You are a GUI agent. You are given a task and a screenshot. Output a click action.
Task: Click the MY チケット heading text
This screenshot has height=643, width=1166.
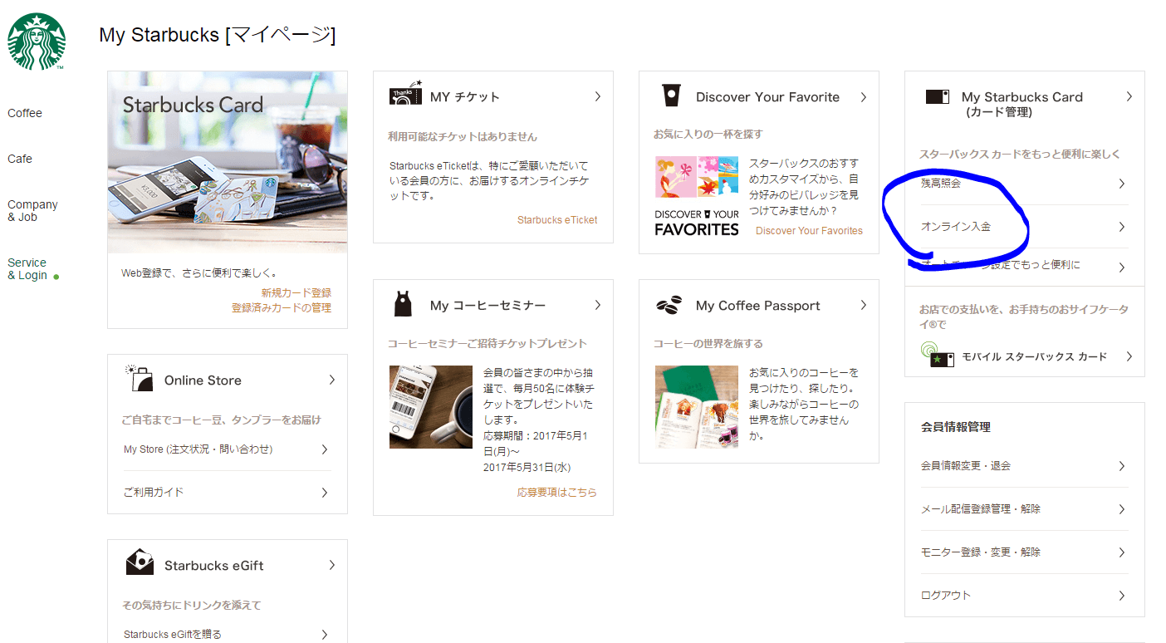465,97
